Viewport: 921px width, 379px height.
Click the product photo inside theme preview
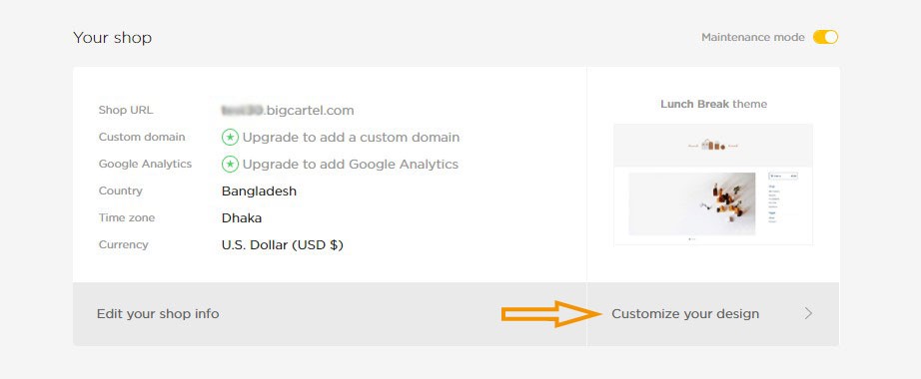click(692, 203)
